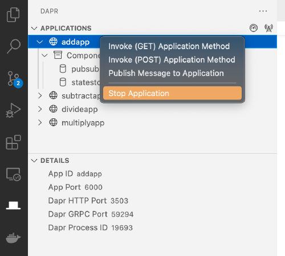Screen dimensions: 285x256
Task: Collapse the Components node chevron
Action: coord(44,55)
